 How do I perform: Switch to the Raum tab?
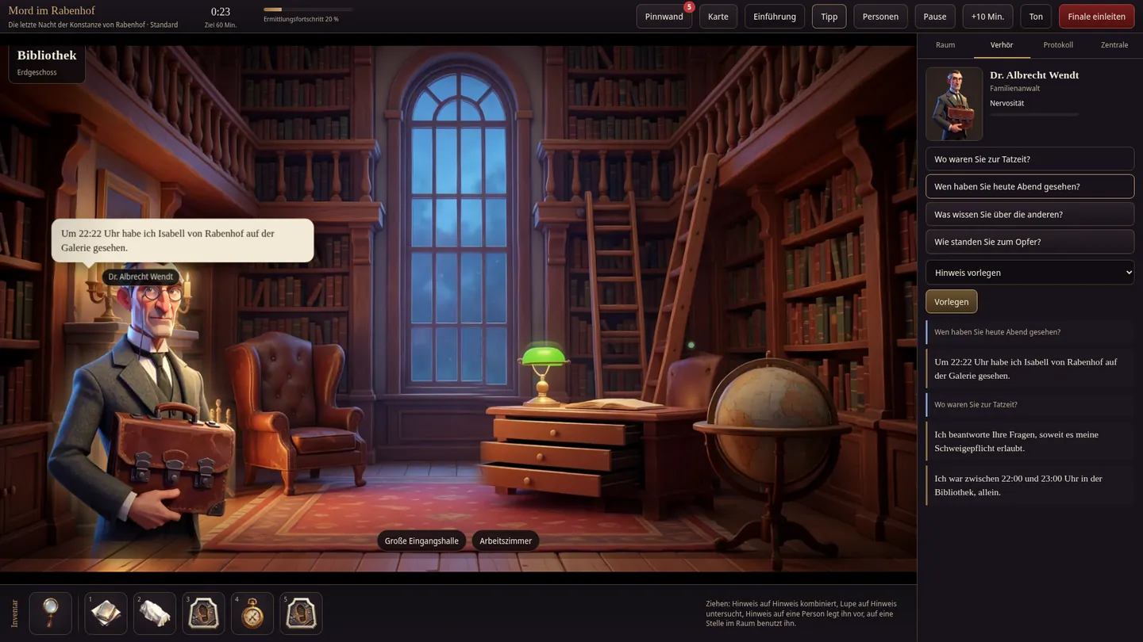click(945, 45)
